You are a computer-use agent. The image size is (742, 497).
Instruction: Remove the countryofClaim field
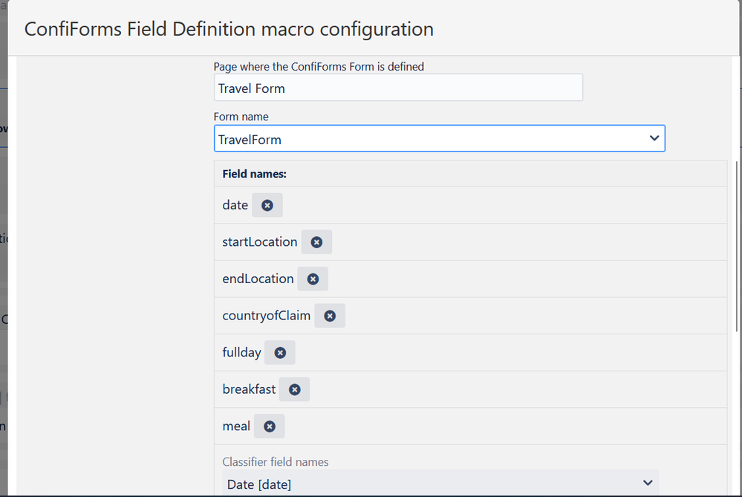coord(330,316)
